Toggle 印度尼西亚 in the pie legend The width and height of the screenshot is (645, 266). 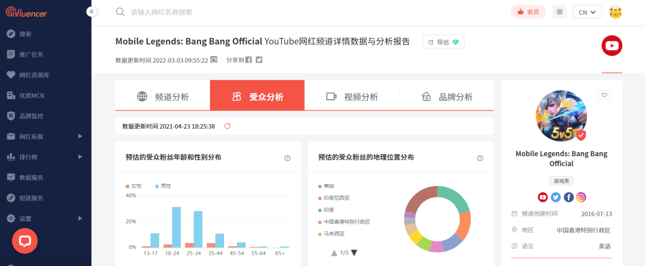coord(334,198)
